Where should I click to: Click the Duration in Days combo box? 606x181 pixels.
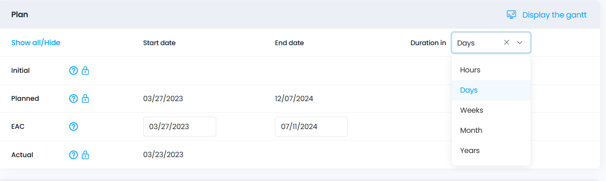pos(491,43)
